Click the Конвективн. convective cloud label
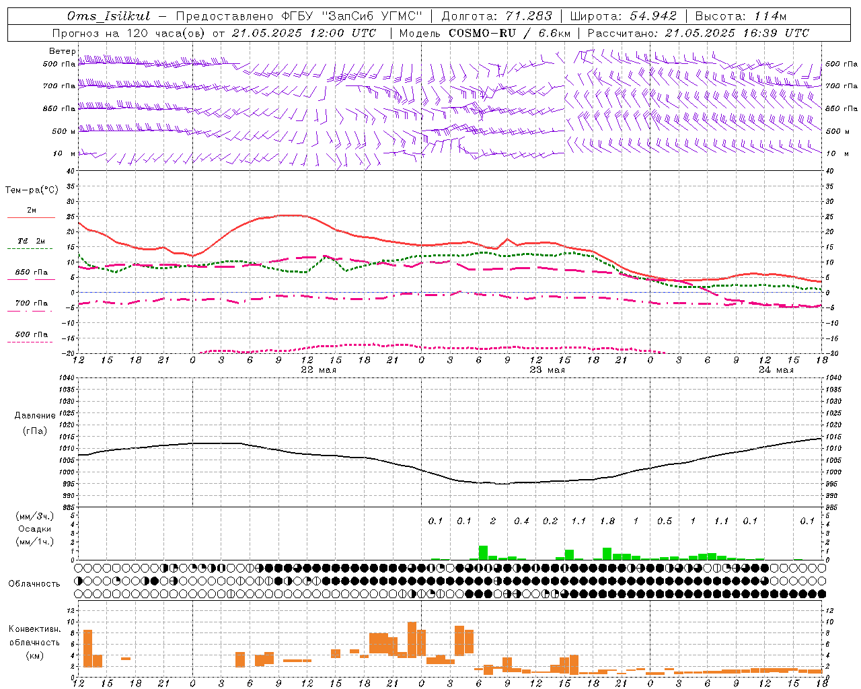 34,629
